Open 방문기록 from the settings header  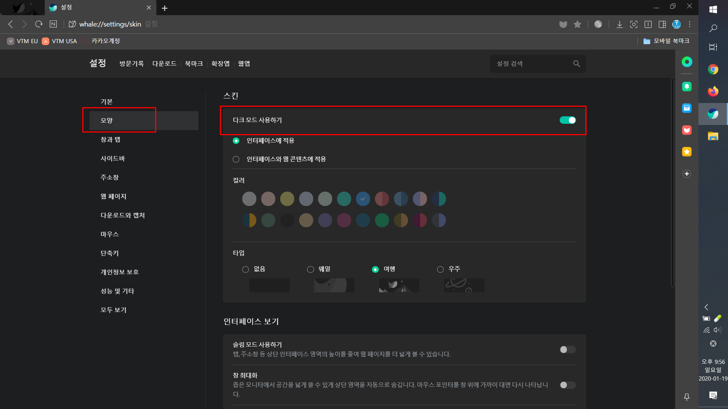coord(132,64)
